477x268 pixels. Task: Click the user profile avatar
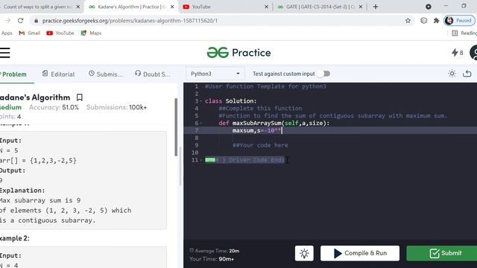coord(474,53)
